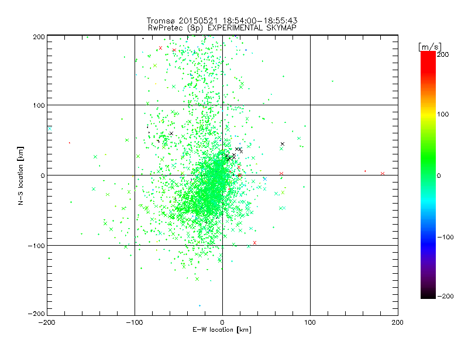Click the velocity color scale bar
468x351 pixels.
[x=428, y=175]
